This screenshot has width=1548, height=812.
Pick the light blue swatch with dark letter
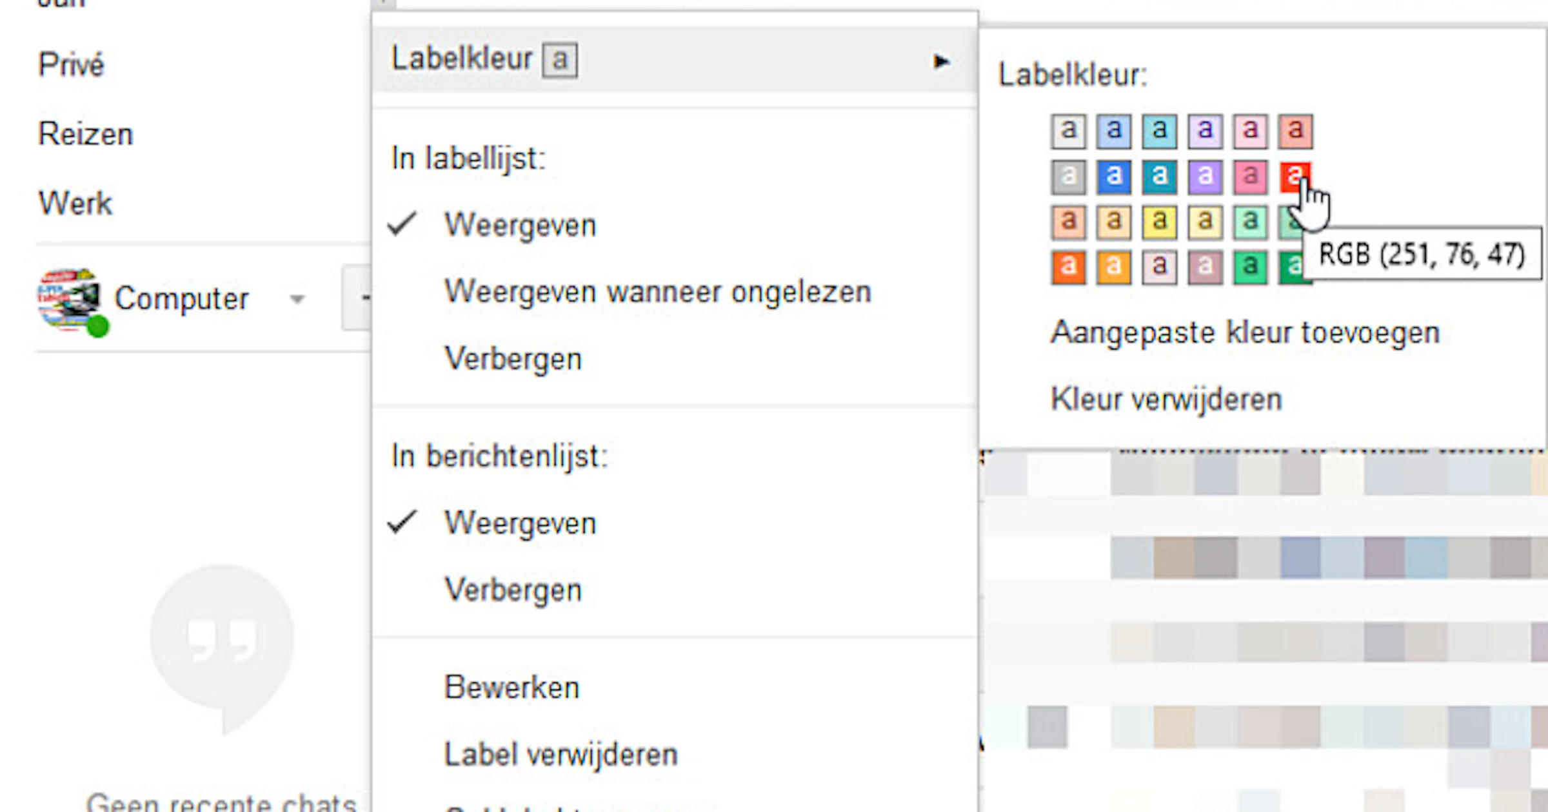pyautogui.click(x=1114, y=131)
